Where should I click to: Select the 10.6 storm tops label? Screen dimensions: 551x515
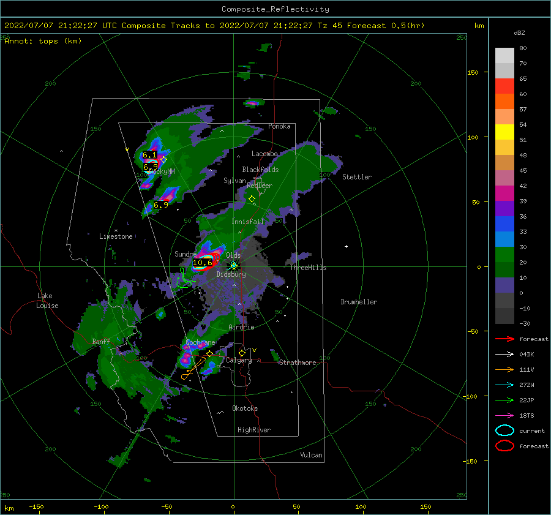point(203,262)
